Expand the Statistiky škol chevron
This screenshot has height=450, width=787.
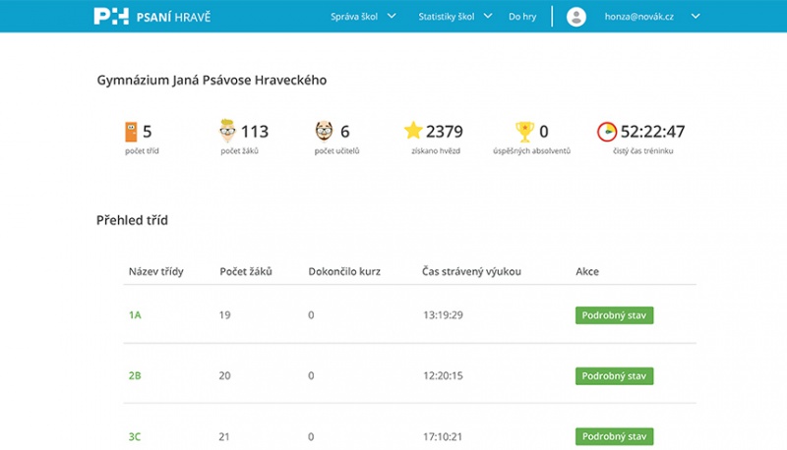(x=487, y=16)
